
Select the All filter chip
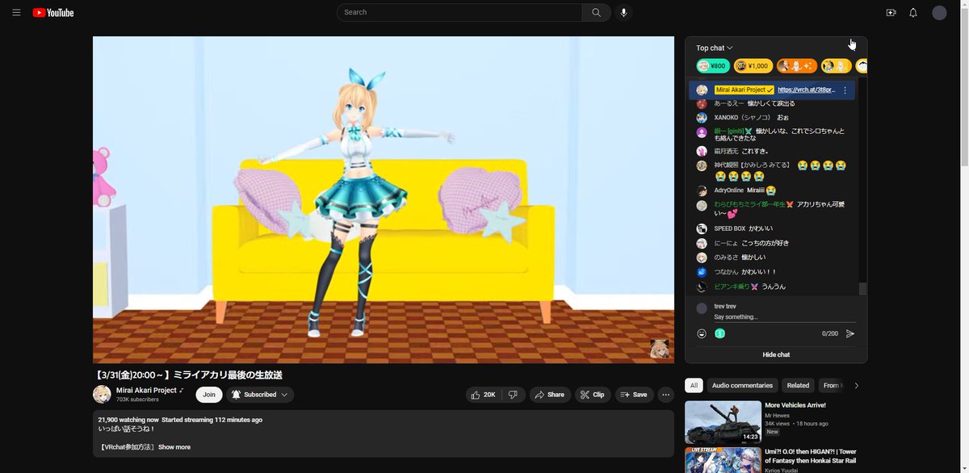pyautogui.click(x=694, y=386)
